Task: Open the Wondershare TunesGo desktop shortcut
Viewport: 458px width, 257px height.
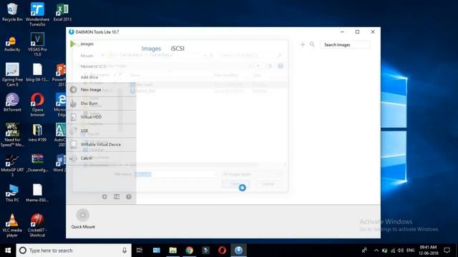Action: 37,14
